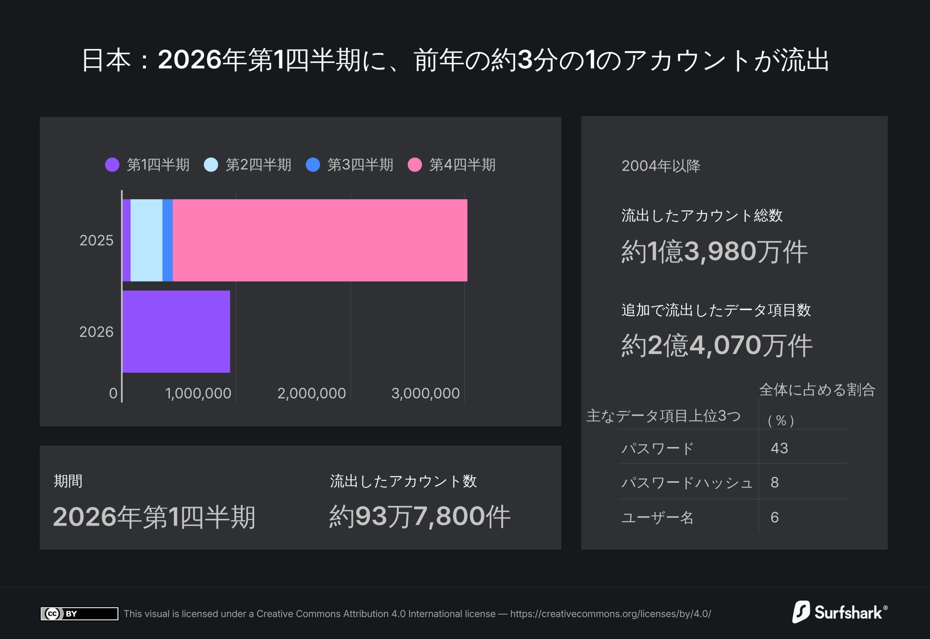Click the purple 第1四半期 legend dot
This screenshot has height=639, width=930.
112,165
